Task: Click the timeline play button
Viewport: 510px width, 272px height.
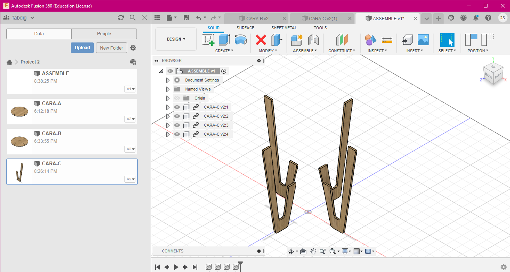Action: (x=176, y=267)
